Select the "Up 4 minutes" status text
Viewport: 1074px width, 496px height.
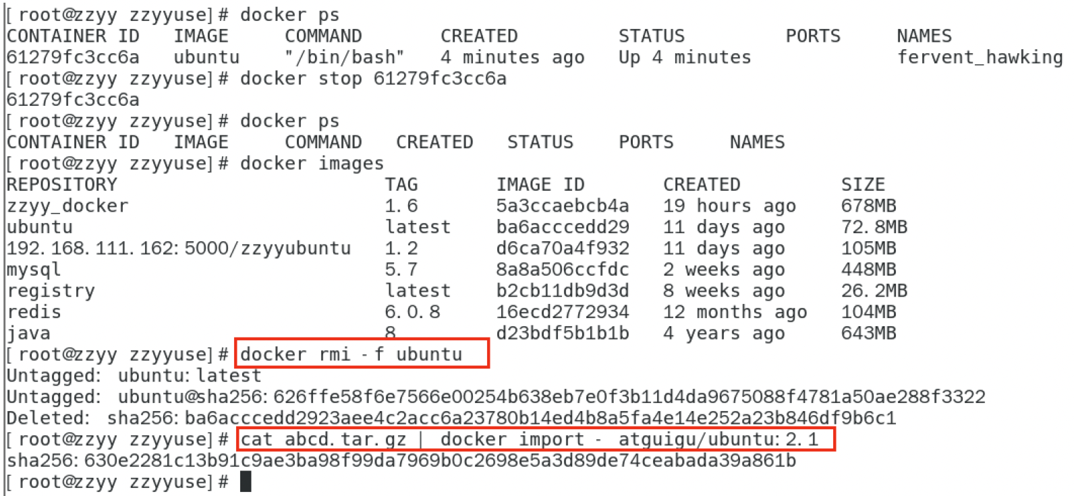click(685, 57)
